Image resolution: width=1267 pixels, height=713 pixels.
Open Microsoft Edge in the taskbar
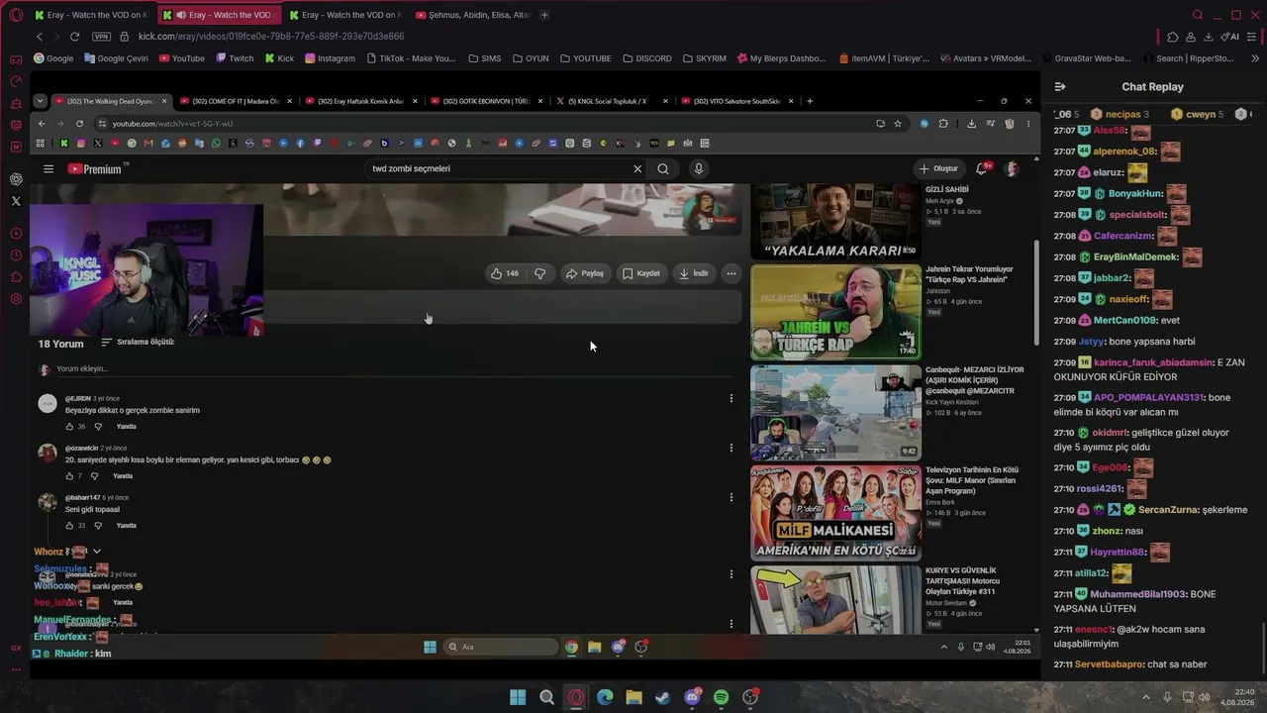point(605,697)
